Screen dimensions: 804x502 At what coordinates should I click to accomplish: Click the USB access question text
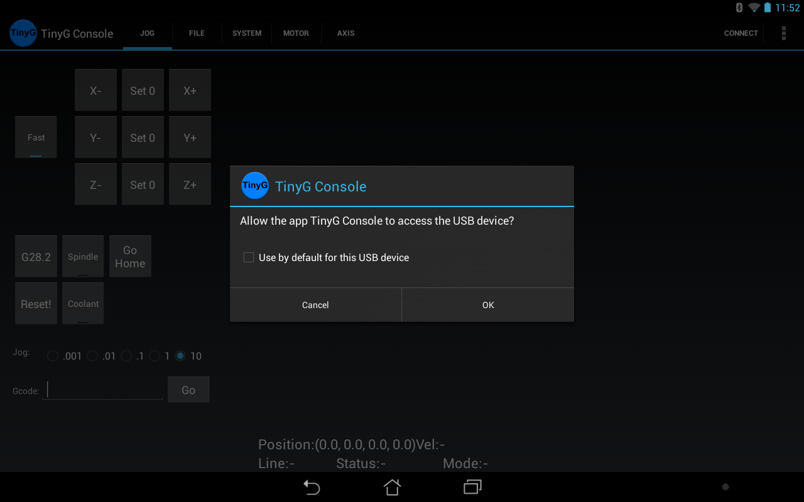[377, 221]
